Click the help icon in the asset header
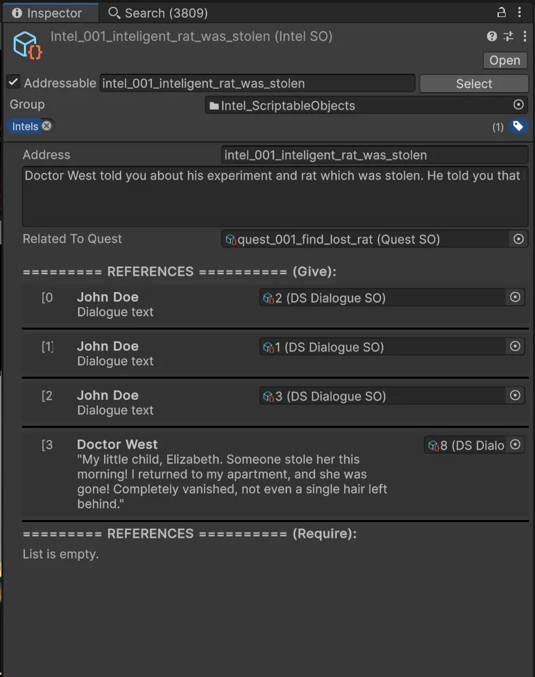This screenshot has height=677, width=535. pyautogui.click(x=491, y=36)
